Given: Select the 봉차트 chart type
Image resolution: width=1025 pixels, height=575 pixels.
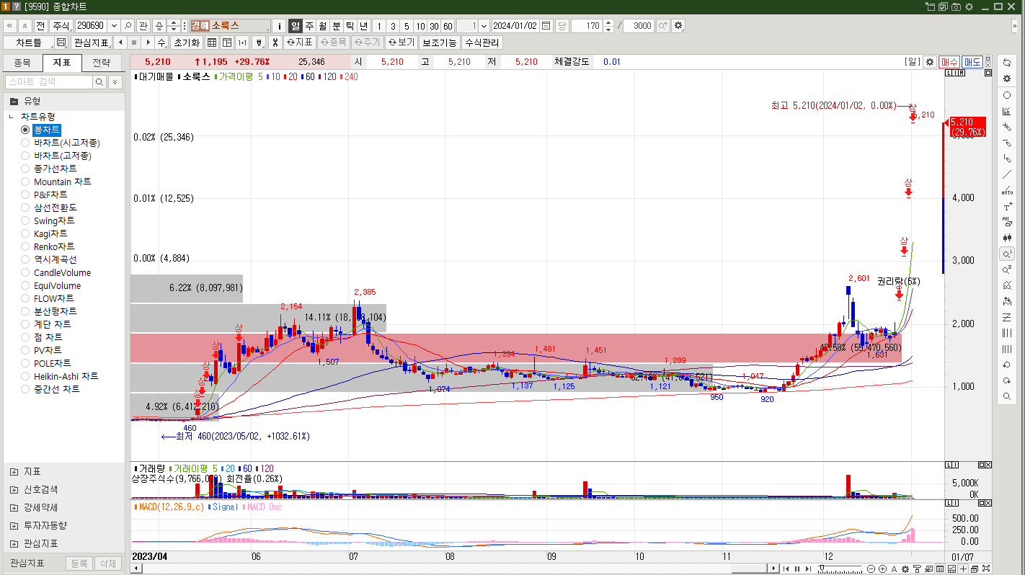Looking at the screenshot, I should [x=47, y=130].
